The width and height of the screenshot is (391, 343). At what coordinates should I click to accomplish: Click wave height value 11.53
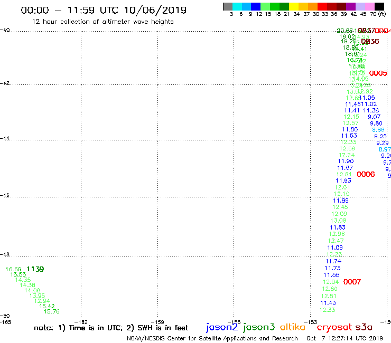point(349,136)
